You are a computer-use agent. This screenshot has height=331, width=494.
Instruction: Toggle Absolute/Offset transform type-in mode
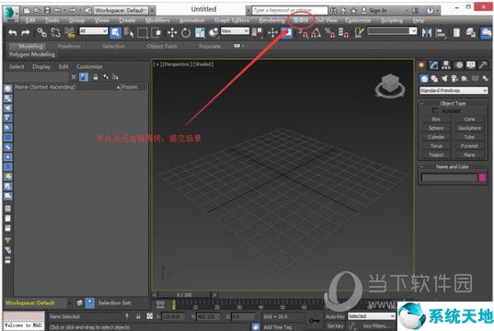point(150,316)
